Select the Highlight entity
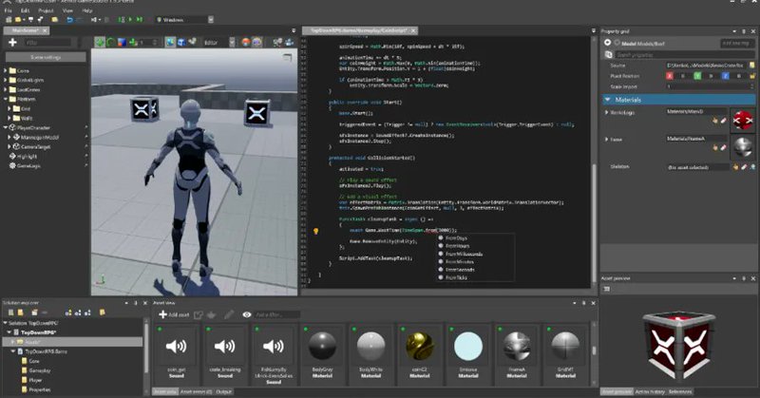Image resolution: width=760 pixels, height=398 pixels. coord(27,156)
